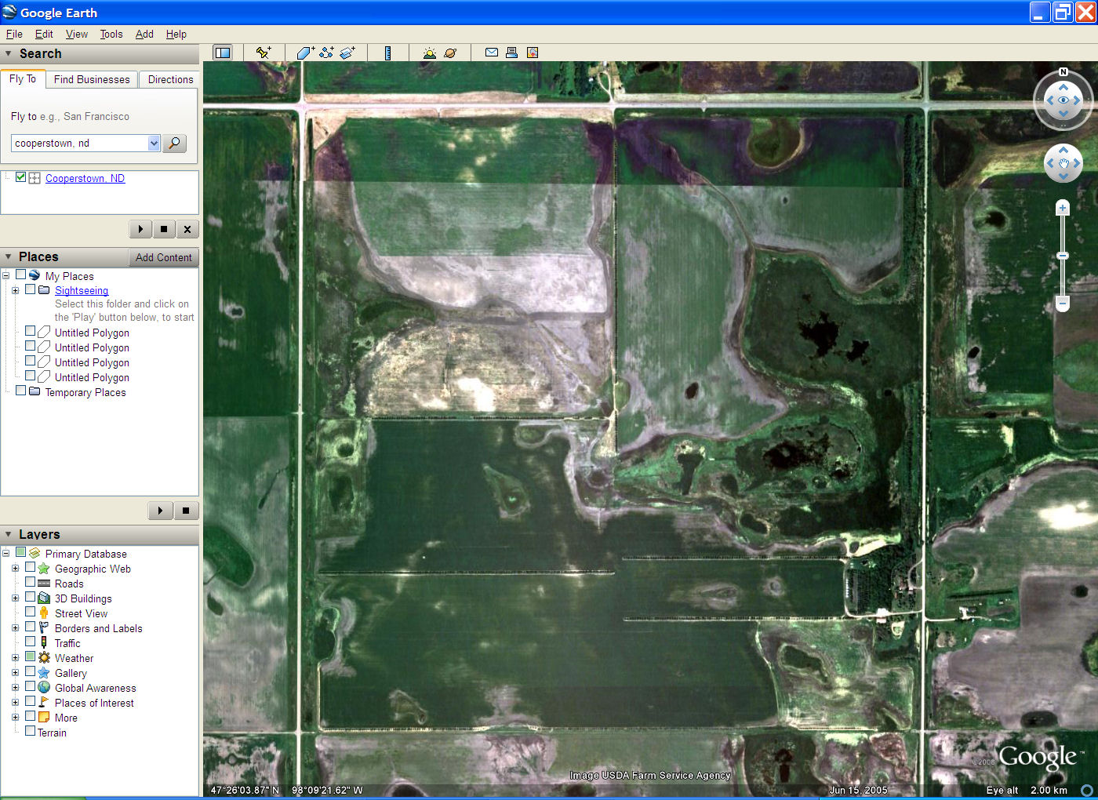Click the Move joystick hand control

point(1063,163)
